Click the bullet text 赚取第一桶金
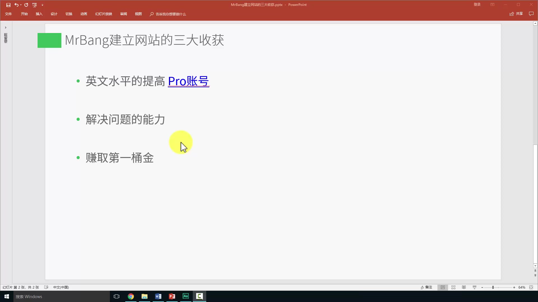The image size is (538, 302). point(120,158)
